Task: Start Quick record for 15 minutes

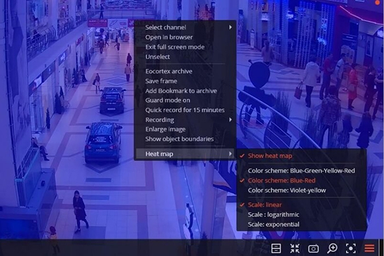Action: [185, 110]
